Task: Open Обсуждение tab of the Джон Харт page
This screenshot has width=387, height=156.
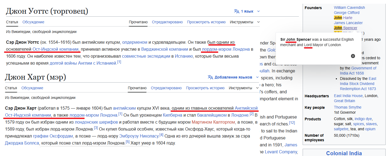Action: [32, 88]
